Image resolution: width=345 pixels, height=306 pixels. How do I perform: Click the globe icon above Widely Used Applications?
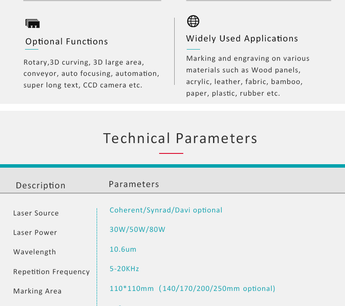pos(193,21)
